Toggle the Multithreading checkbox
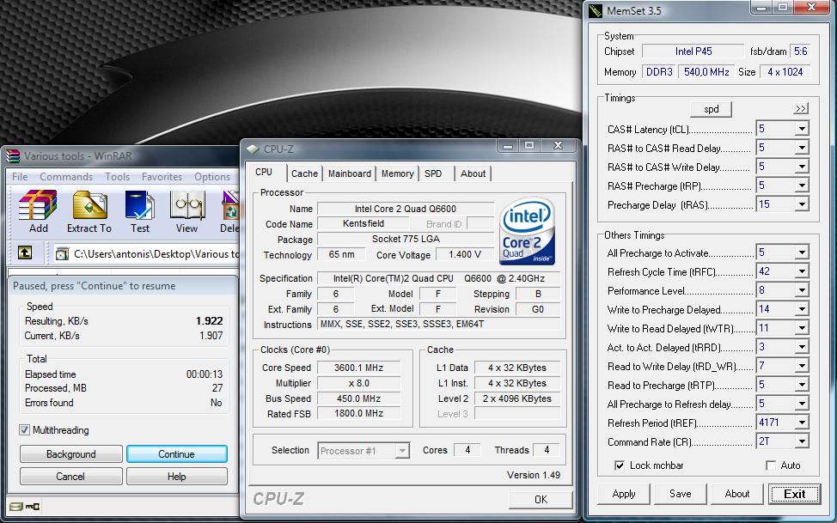The image size is (837, 523). pyautogui.click(x=24, y=429)
